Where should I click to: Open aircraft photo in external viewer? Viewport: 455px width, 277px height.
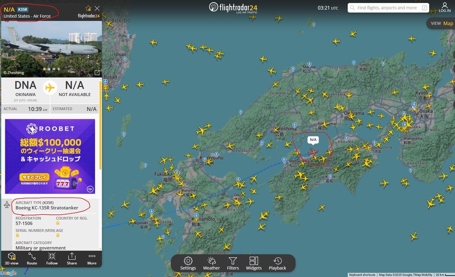click(97, 73)
